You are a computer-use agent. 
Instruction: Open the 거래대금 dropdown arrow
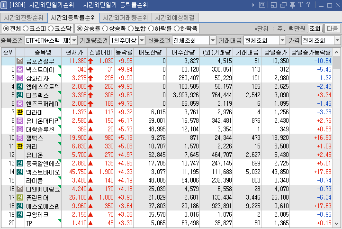tap(282, 40)
